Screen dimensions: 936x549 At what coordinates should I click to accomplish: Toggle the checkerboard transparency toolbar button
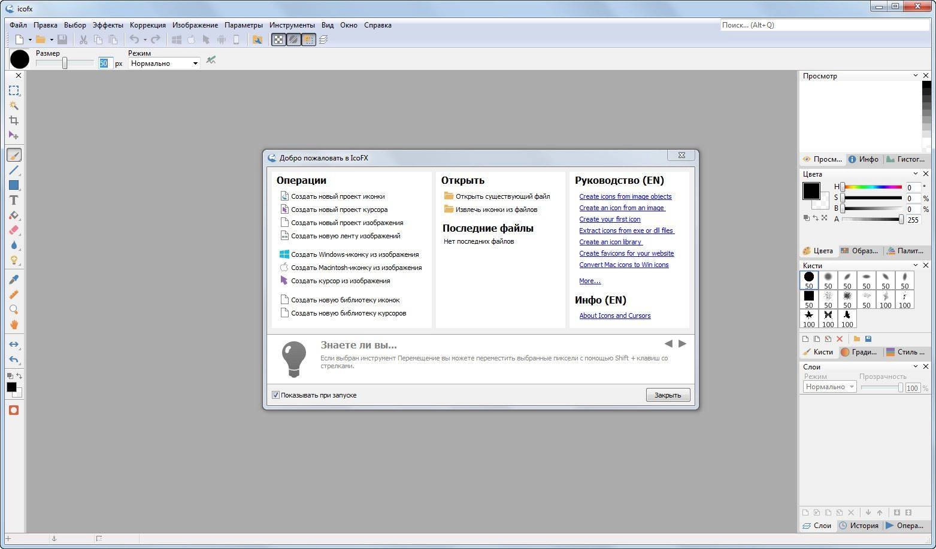(x=278, y=40)
